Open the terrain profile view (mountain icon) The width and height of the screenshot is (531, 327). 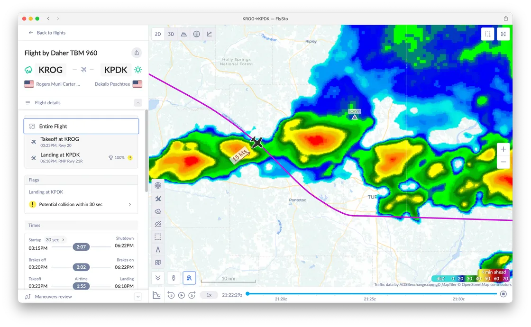(x=183, y=34)
